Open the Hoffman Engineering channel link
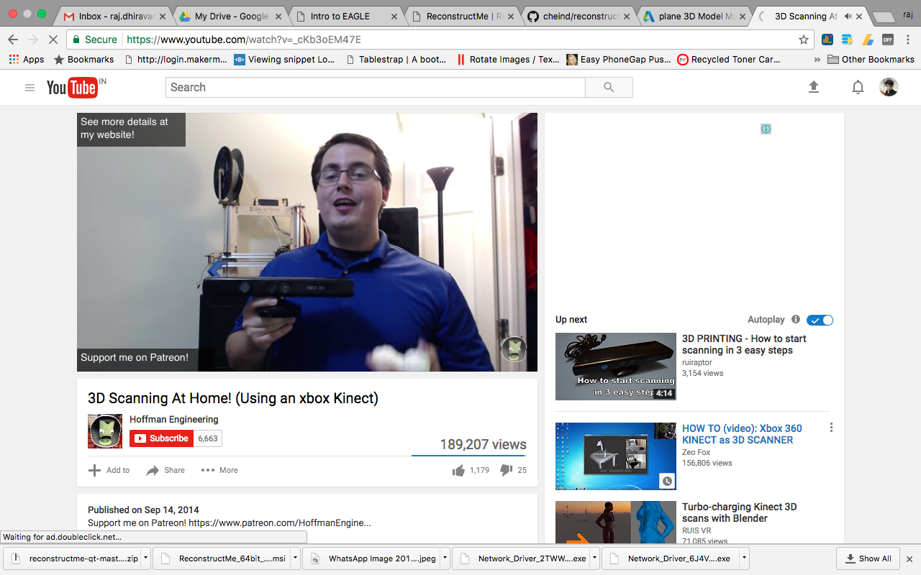 tap(173, 420)
